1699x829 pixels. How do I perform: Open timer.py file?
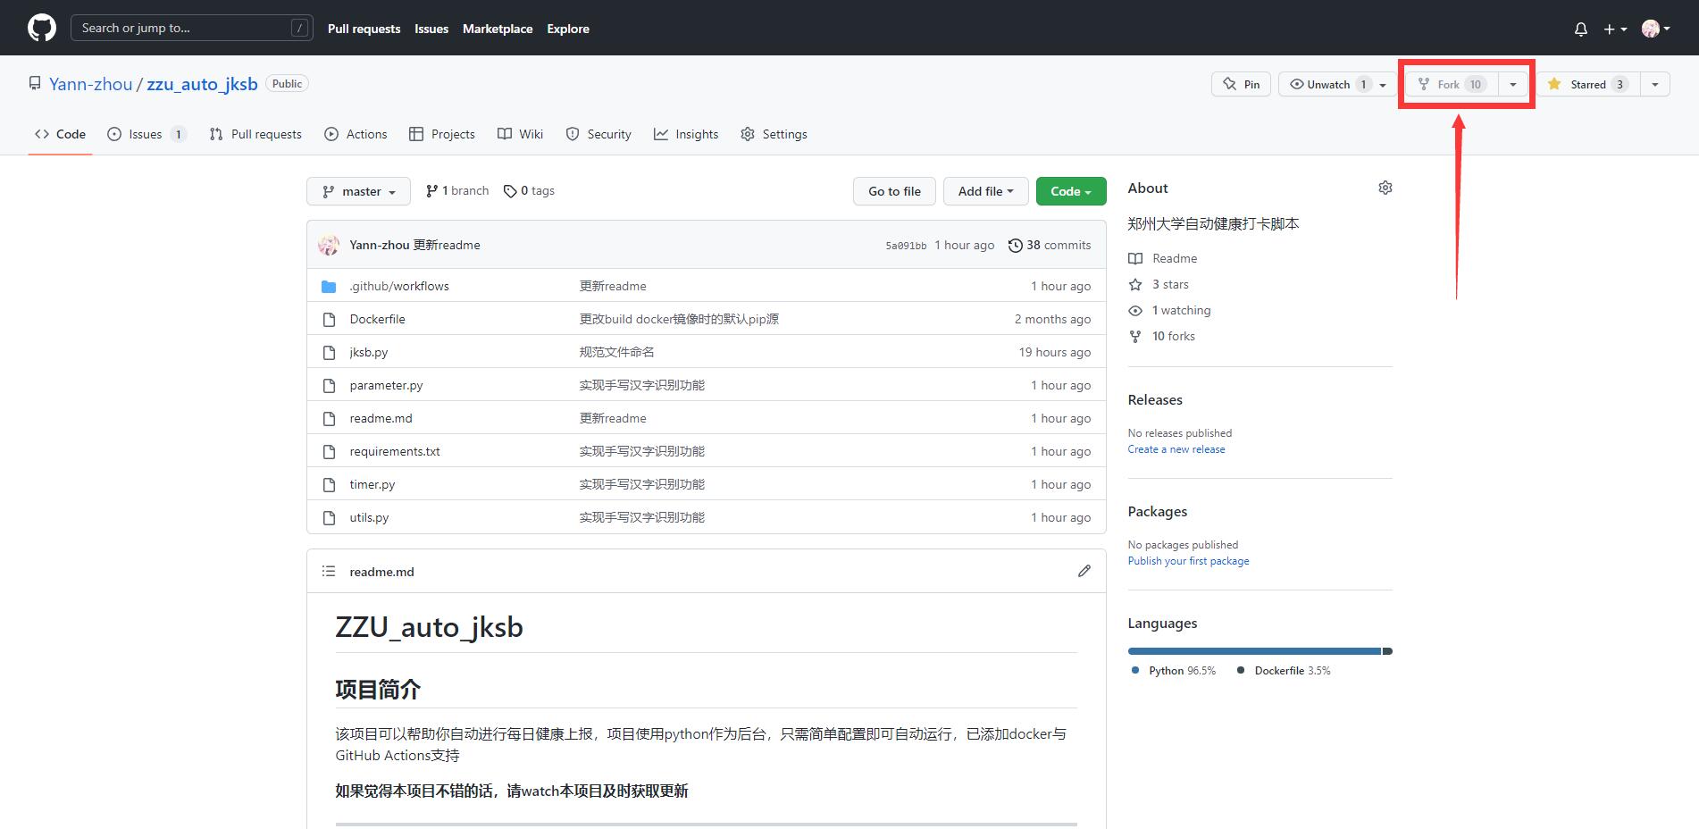pyautogui.click(x=372, y=484)
